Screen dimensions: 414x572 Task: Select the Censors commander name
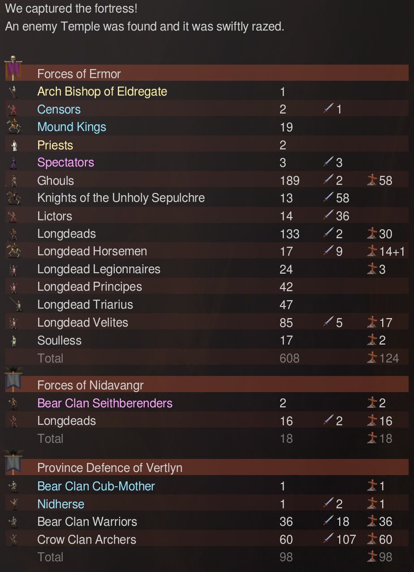point(59,109)
